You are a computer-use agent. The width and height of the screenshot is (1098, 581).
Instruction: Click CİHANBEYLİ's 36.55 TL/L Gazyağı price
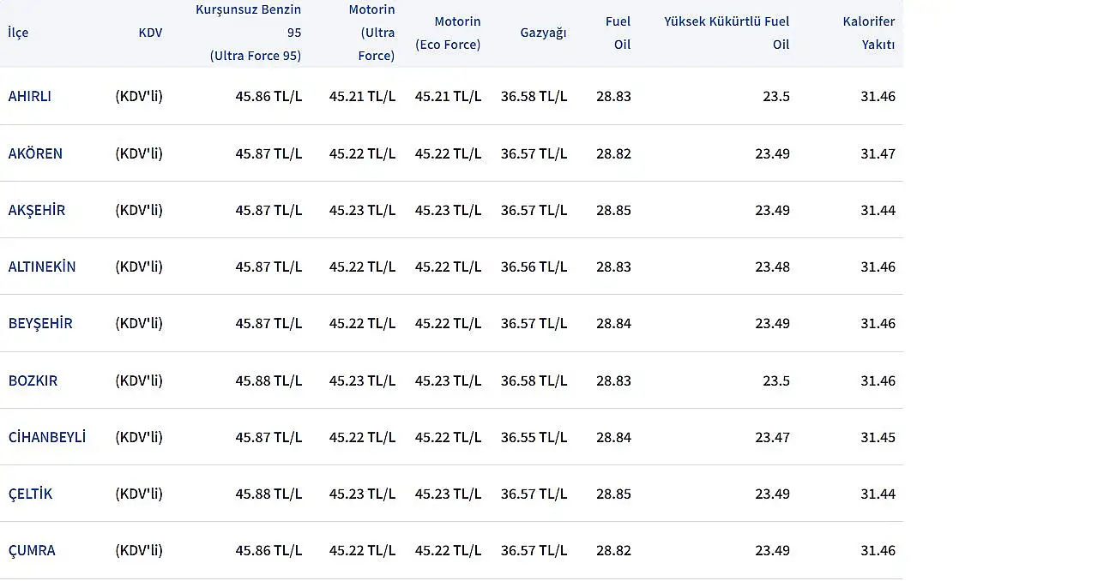click(x=534, y=437)
